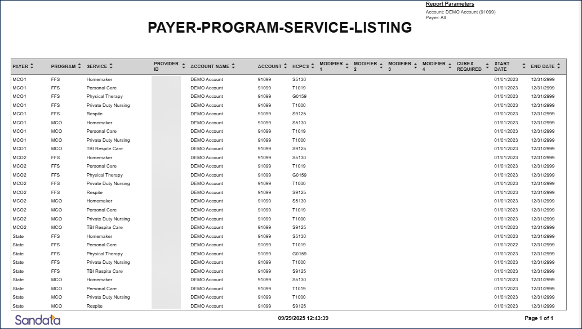Toggle sort icon next to SERVICE header
The height and width of the screenshot is (329, 582).
point(111,66)
